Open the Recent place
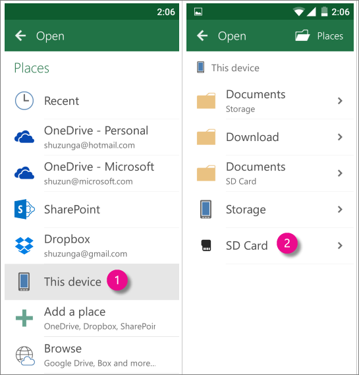Screen dimensions: 359x375 click(92, 101)
